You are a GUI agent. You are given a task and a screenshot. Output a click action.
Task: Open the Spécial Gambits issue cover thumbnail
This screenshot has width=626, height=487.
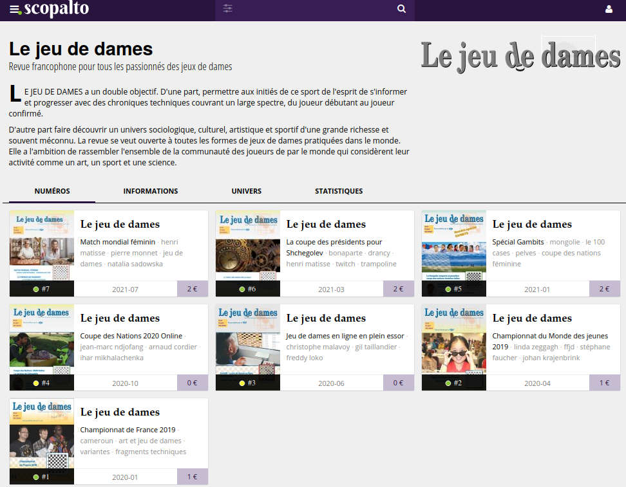[453, 246]
